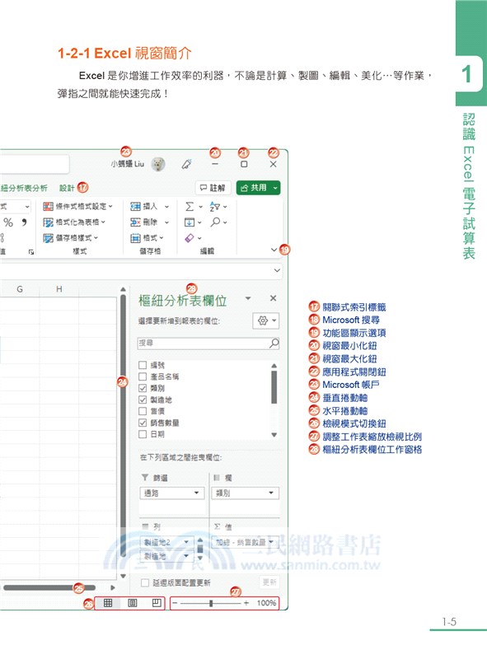Click the Microsoft account avatar picture
The image size is (487, 659).
pyautogui.click(x=158, y=164)
